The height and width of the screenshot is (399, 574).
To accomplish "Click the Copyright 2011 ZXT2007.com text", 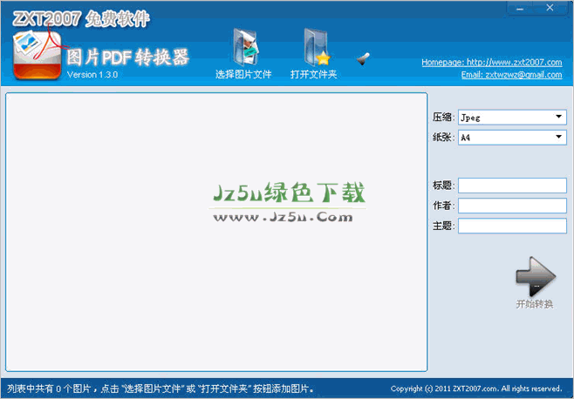I will click(x=476, y=389).
